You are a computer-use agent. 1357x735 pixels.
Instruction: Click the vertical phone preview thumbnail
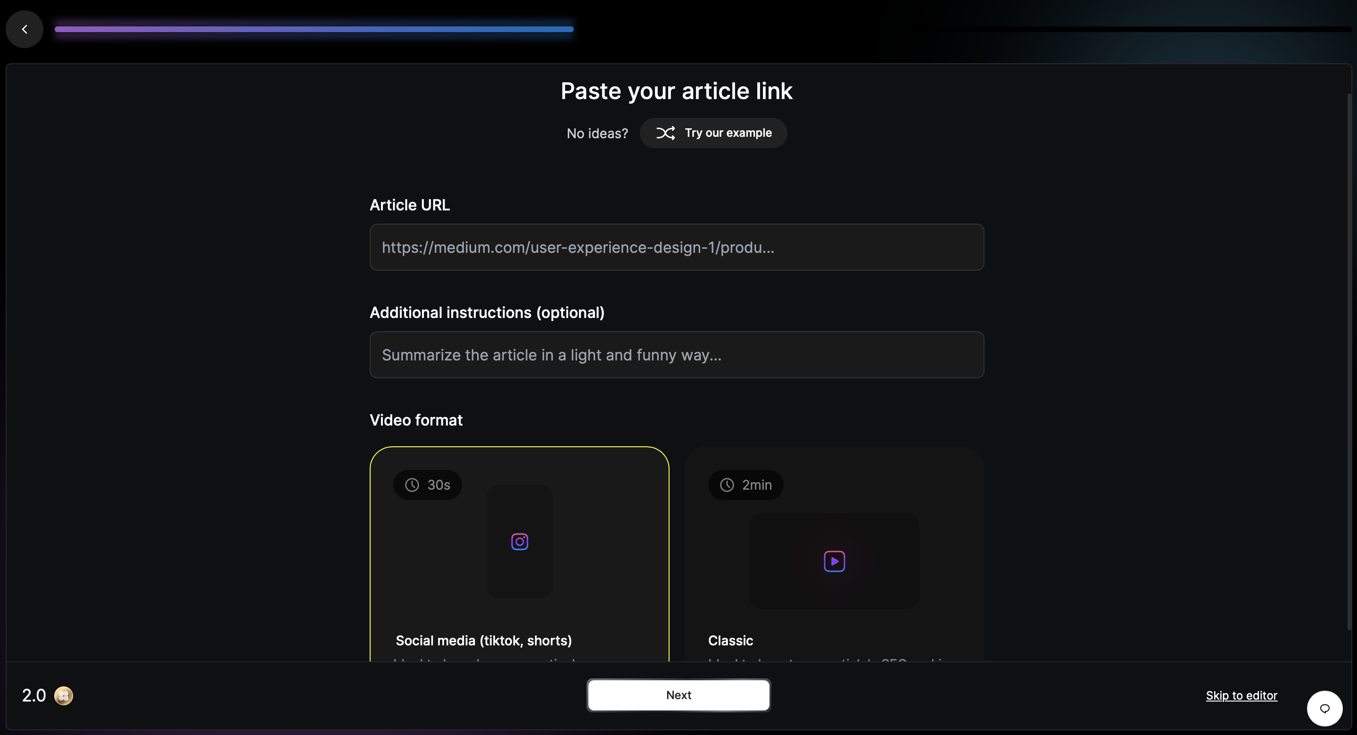pyautogui.click(x=520, y=541)
